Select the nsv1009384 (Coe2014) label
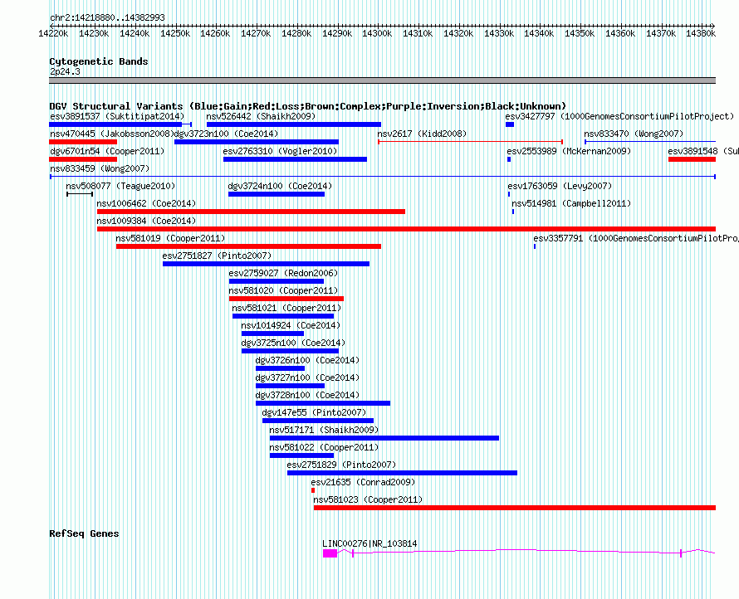Screen dimensions: 739x599 [x=146, y=221]
